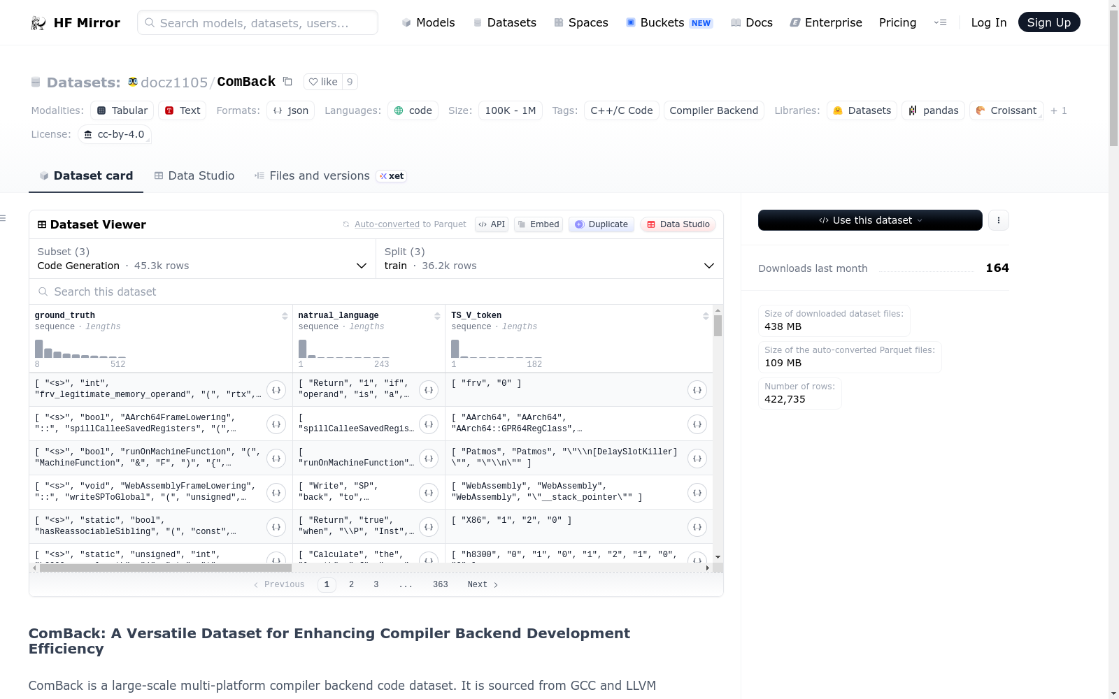
Task: Click the HF Mirror logo icon
Action: [x=38, y=23]
